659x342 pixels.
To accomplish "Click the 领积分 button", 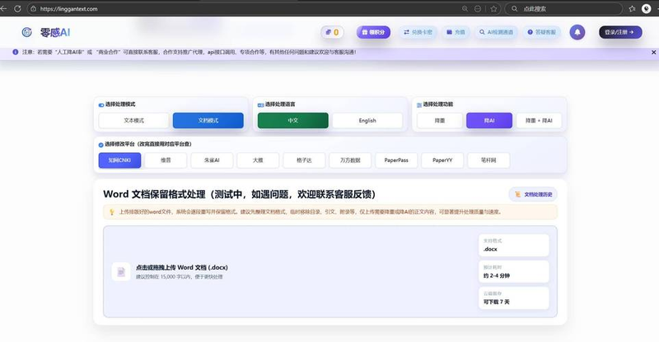I will [x=373, y=32].
